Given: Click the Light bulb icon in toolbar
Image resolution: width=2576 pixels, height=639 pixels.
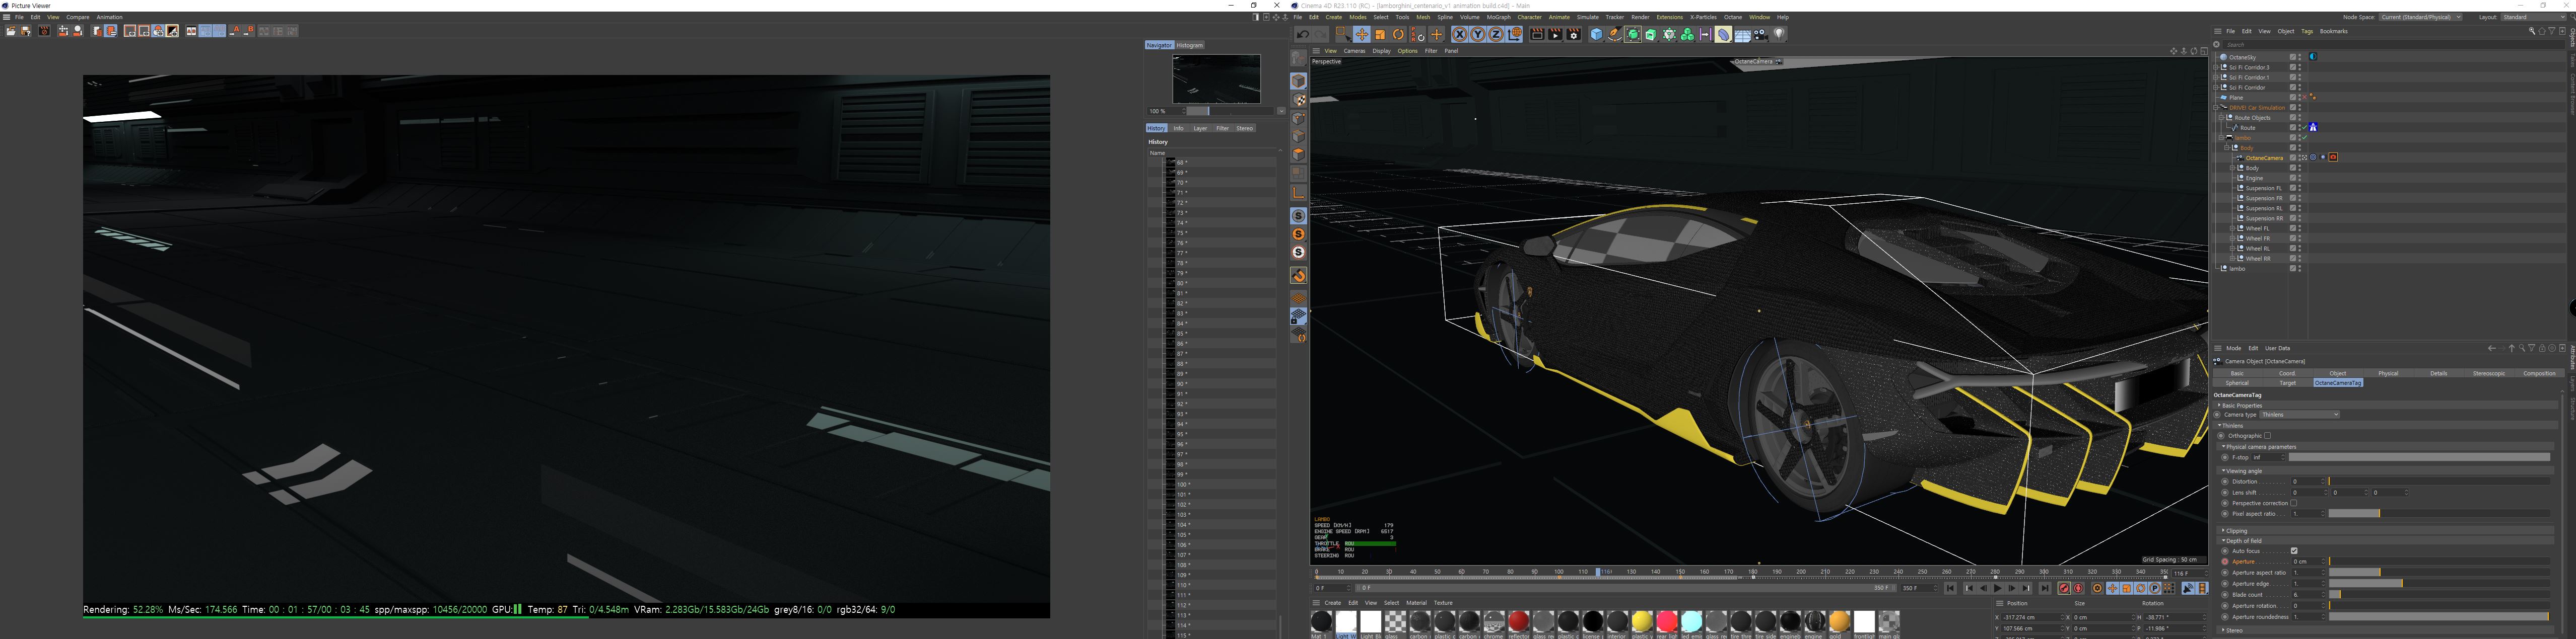Looking at the screenshot, I should pyautogui.click(x=1779, y=34).
